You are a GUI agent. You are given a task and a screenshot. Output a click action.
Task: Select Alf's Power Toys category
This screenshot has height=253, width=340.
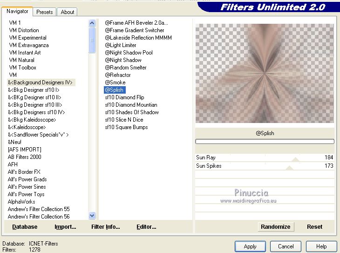click(x=26, y=194)
